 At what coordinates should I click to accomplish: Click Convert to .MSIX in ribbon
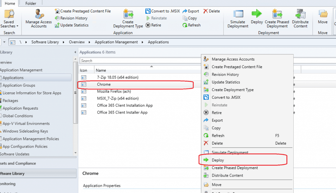click(x=162, y=11)
